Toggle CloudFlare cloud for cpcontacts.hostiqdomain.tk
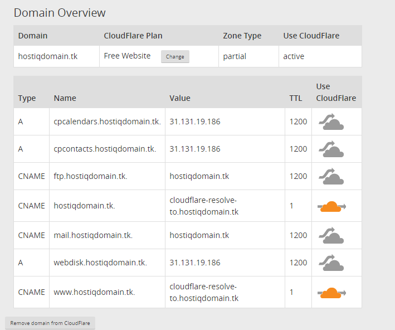The image size is (395, 330). pos(331,149)
